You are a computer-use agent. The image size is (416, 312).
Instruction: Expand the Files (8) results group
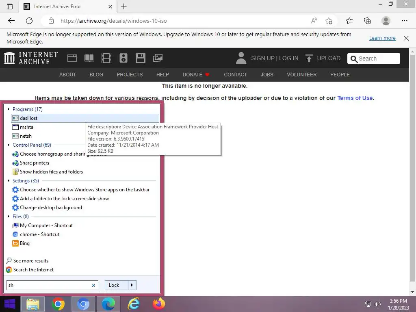coord(9,217)
